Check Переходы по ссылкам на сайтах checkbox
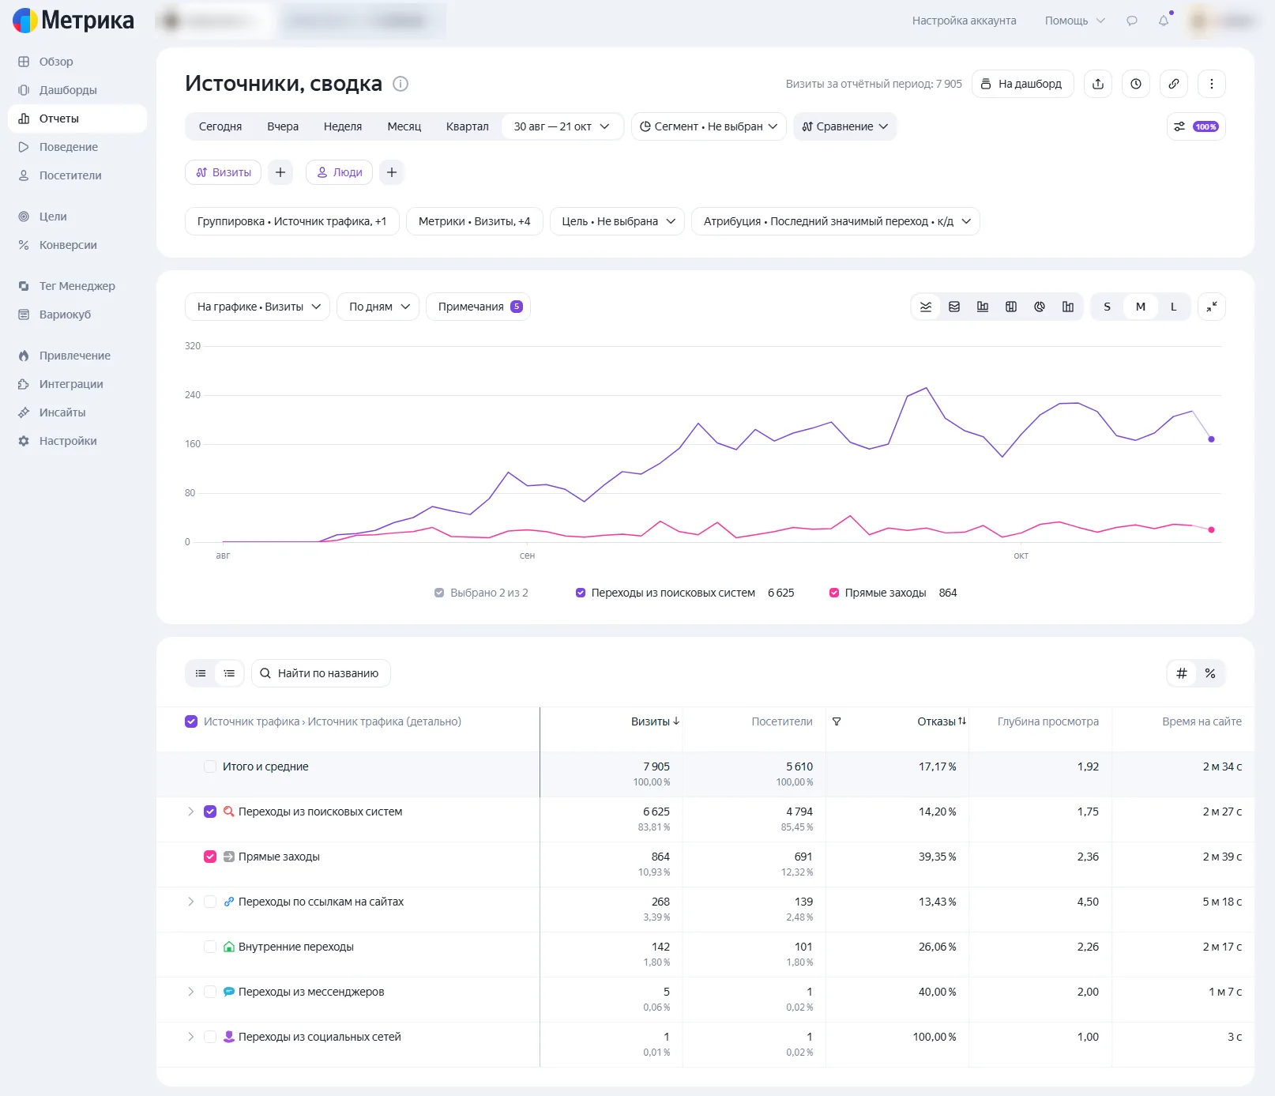 (210, 902)
